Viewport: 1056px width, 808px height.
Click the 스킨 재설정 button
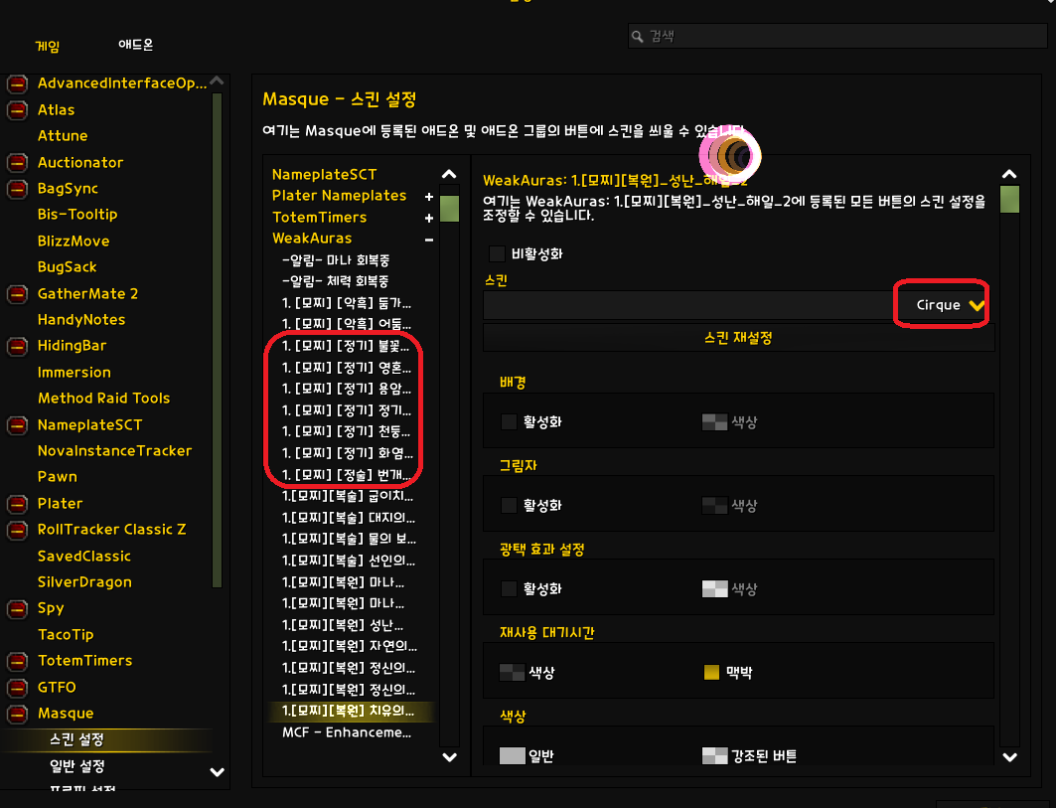(x=738, y=338)
